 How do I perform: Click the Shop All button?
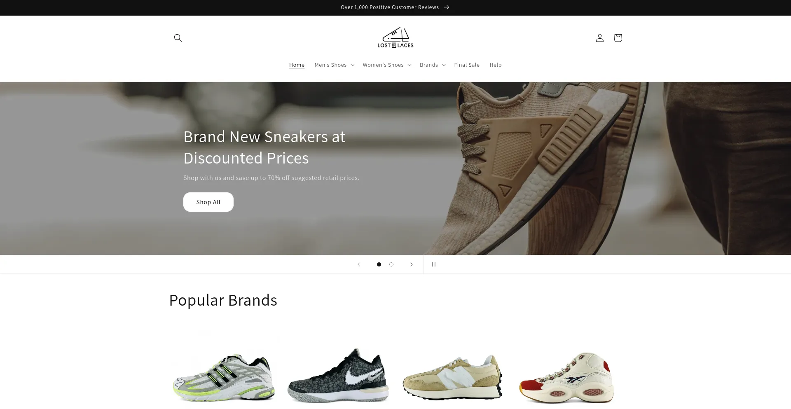208,202
